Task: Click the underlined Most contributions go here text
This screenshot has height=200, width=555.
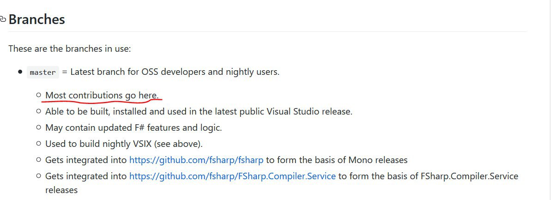Action: coord(102,95)
